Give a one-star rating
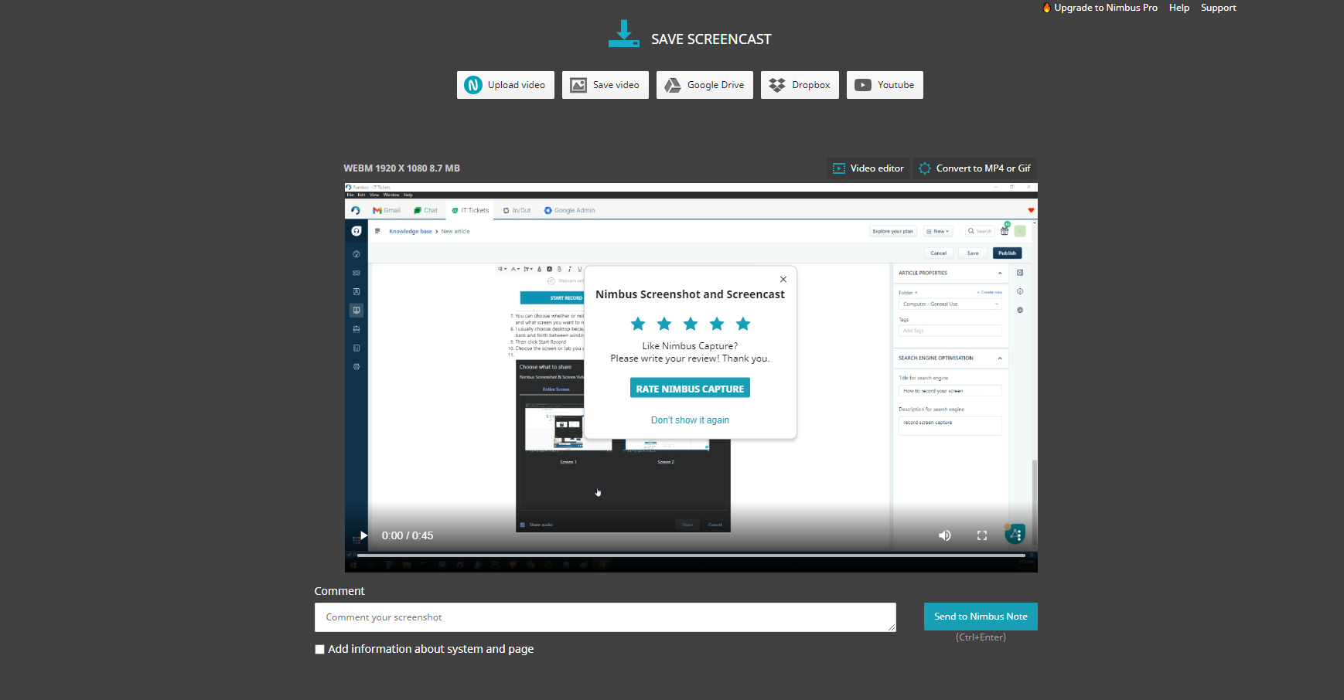Screen dimensions: 1344x700 click(x=638, y=324)
